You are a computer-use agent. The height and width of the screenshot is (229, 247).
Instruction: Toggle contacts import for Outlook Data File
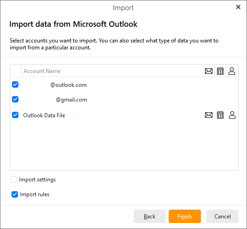[x=232, y=115]
